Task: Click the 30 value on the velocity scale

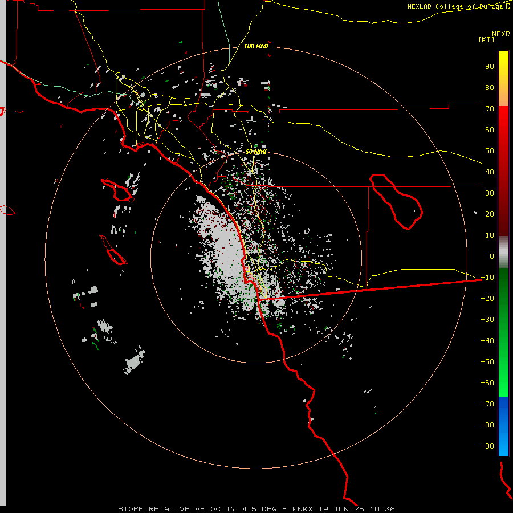Action: (490, 193)
